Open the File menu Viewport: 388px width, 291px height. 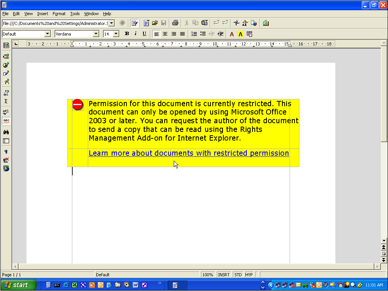pyautogui.click(x=5, y=14)
